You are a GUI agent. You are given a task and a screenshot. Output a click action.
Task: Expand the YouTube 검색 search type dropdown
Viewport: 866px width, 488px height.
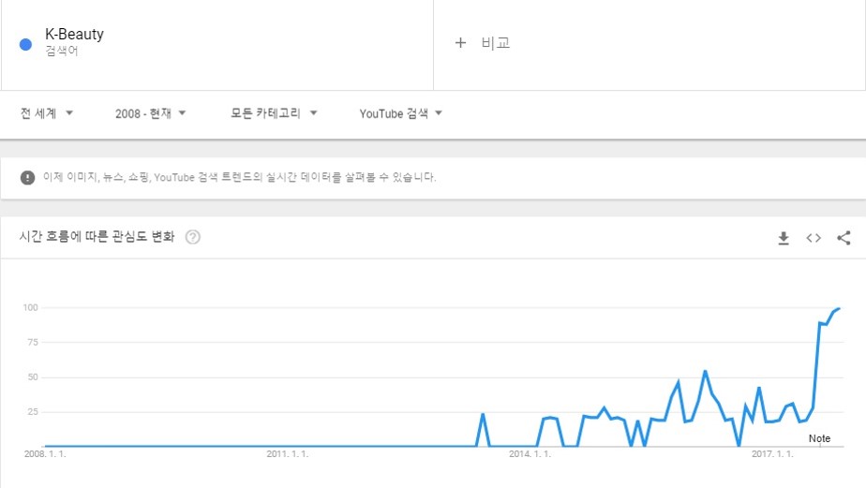[x=400, y=113]
